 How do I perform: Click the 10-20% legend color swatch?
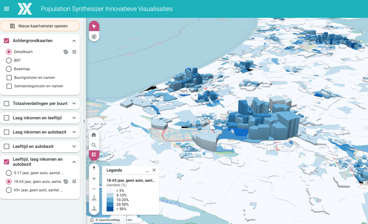tap(110, 200)
